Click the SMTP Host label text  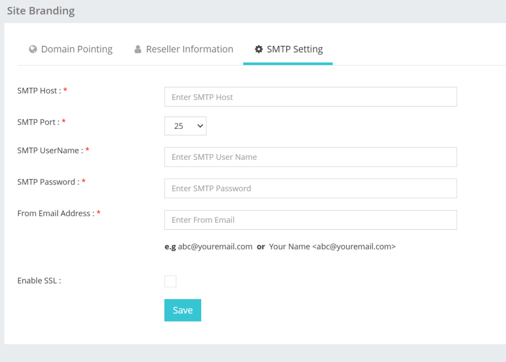click(39, 91)
